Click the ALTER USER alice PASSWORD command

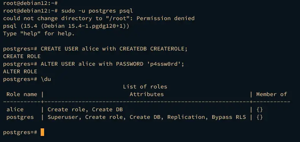tap(112, 64)
